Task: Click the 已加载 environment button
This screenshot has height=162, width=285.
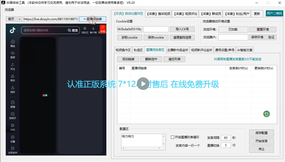Action: [233, 29]
